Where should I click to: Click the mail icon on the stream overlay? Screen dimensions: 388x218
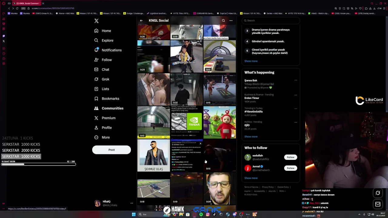378,204
